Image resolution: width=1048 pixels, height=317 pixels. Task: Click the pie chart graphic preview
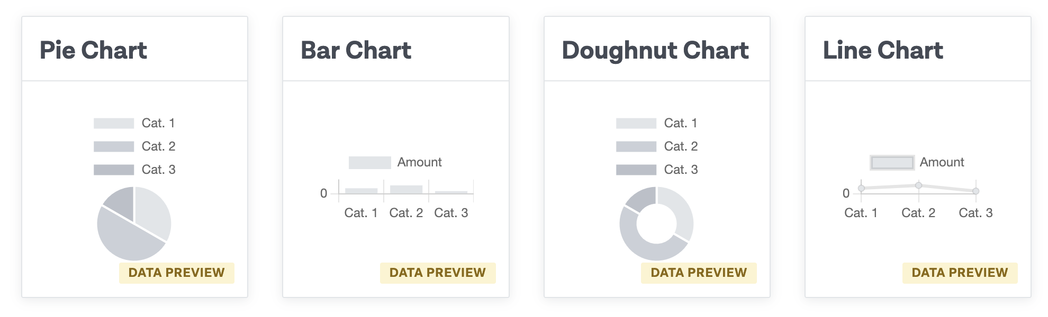point(134,223)
